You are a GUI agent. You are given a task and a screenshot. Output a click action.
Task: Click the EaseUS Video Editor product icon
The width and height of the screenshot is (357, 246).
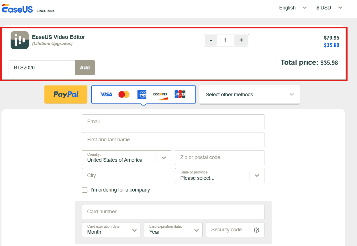tap(19, 40)
